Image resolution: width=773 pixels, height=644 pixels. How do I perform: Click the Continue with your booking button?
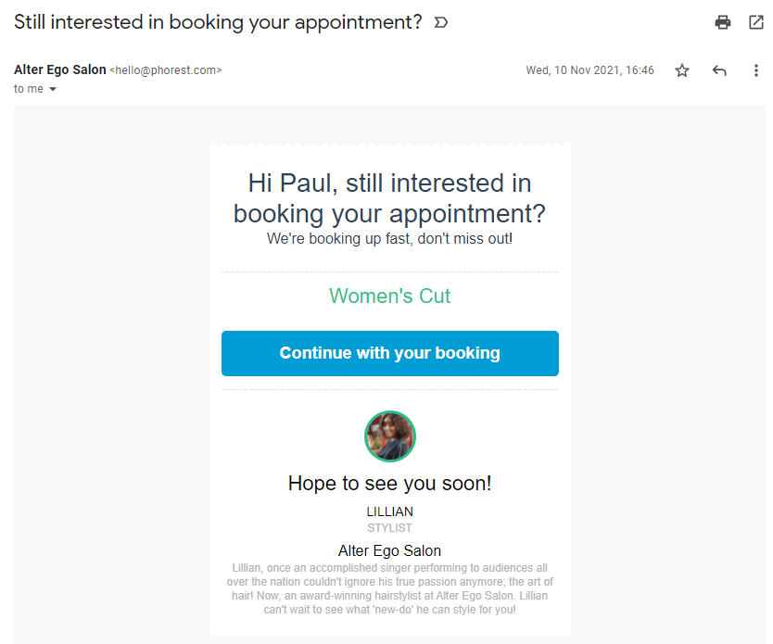(x=390, y=353)
